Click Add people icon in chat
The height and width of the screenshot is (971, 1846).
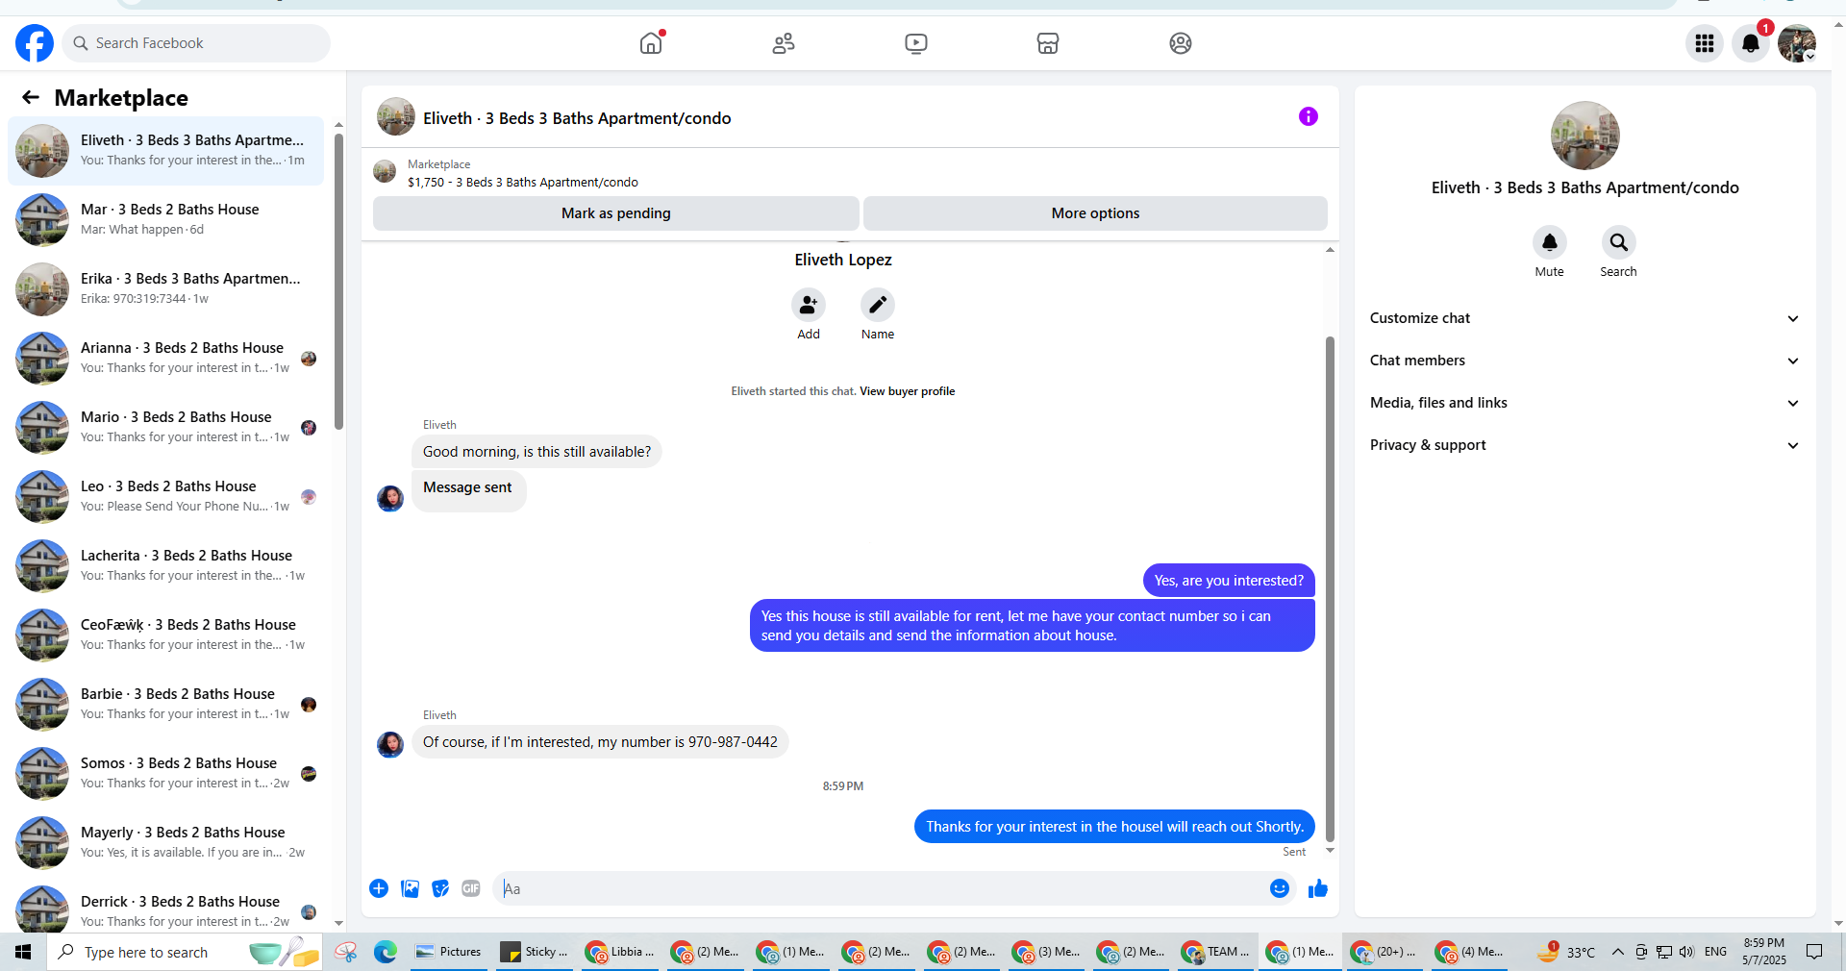809,305
